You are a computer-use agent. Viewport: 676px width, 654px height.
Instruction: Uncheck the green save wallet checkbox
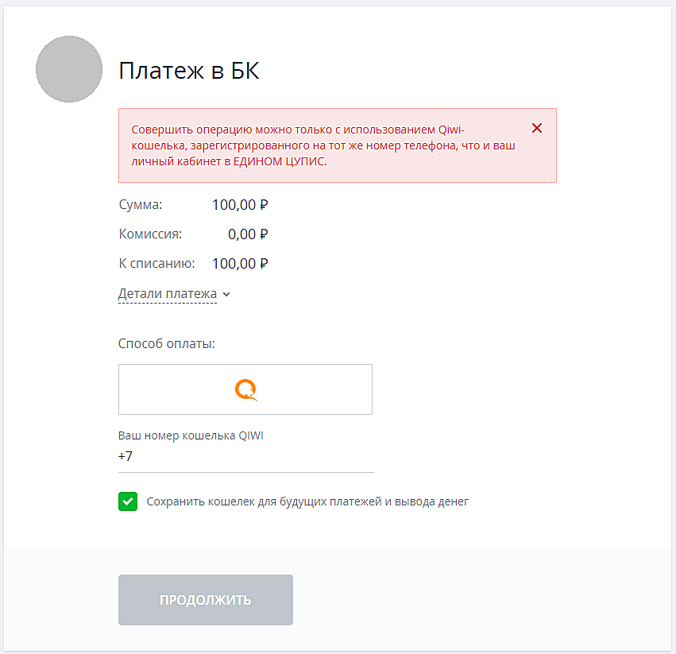click(x=127, y=501)
